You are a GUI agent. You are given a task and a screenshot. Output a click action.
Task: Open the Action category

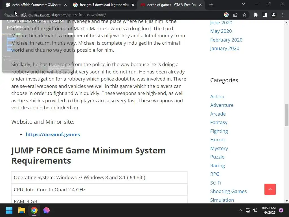click(x=217, y=97)
